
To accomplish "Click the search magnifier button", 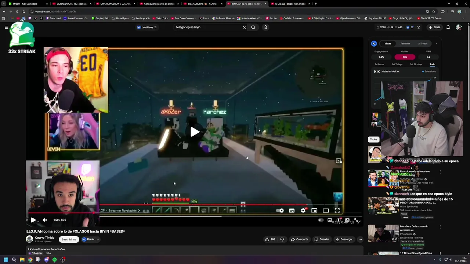I will pyautogui.click(x=253, y=27).
